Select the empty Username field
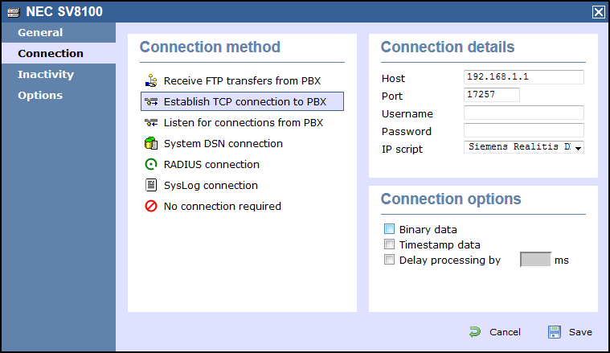This screenshot has height=353, width=610. pos(523,113)
